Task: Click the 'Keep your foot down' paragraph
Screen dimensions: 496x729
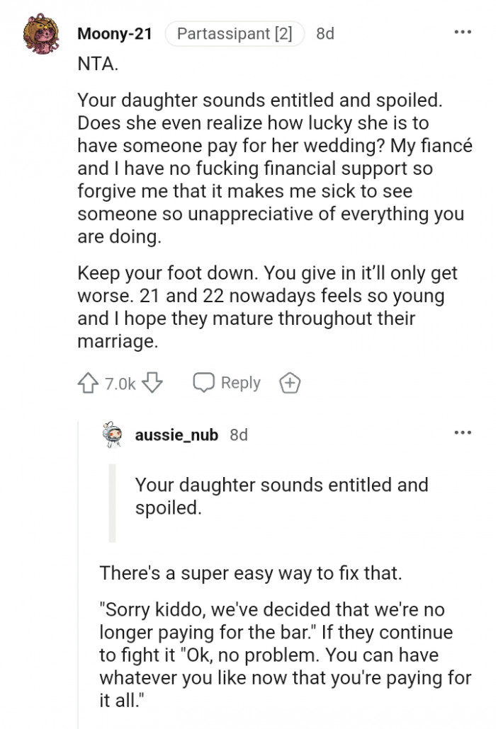Action: click(268, 306)
